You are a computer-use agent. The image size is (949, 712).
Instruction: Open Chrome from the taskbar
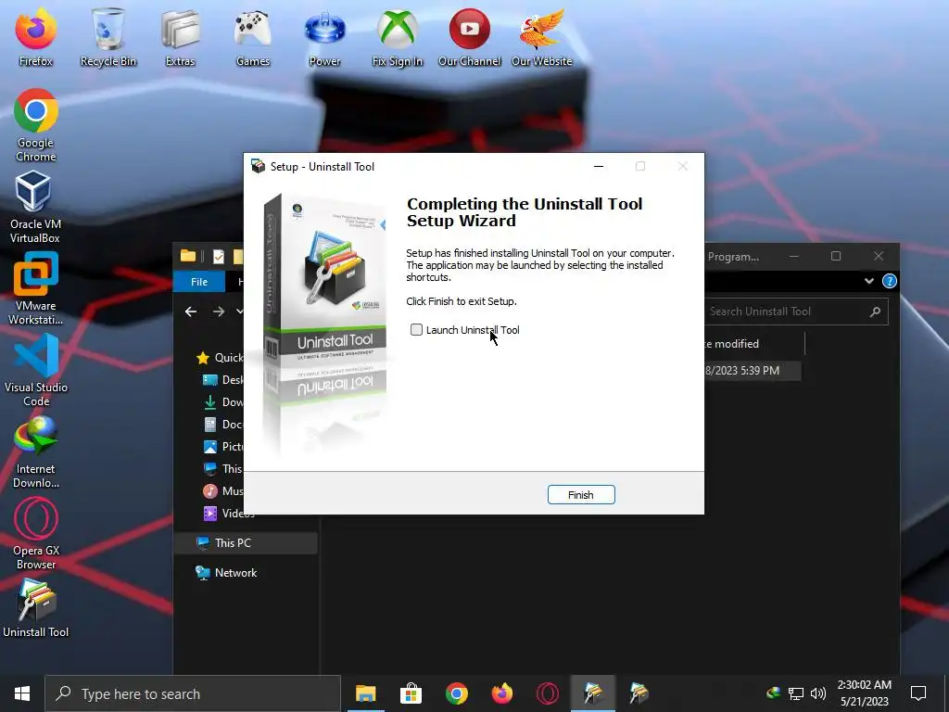point(456,693)
